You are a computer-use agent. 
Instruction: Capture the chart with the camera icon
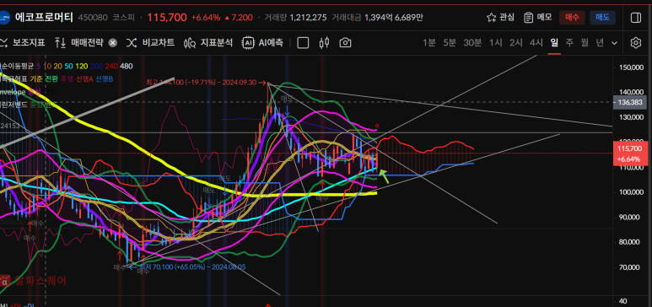346,43
